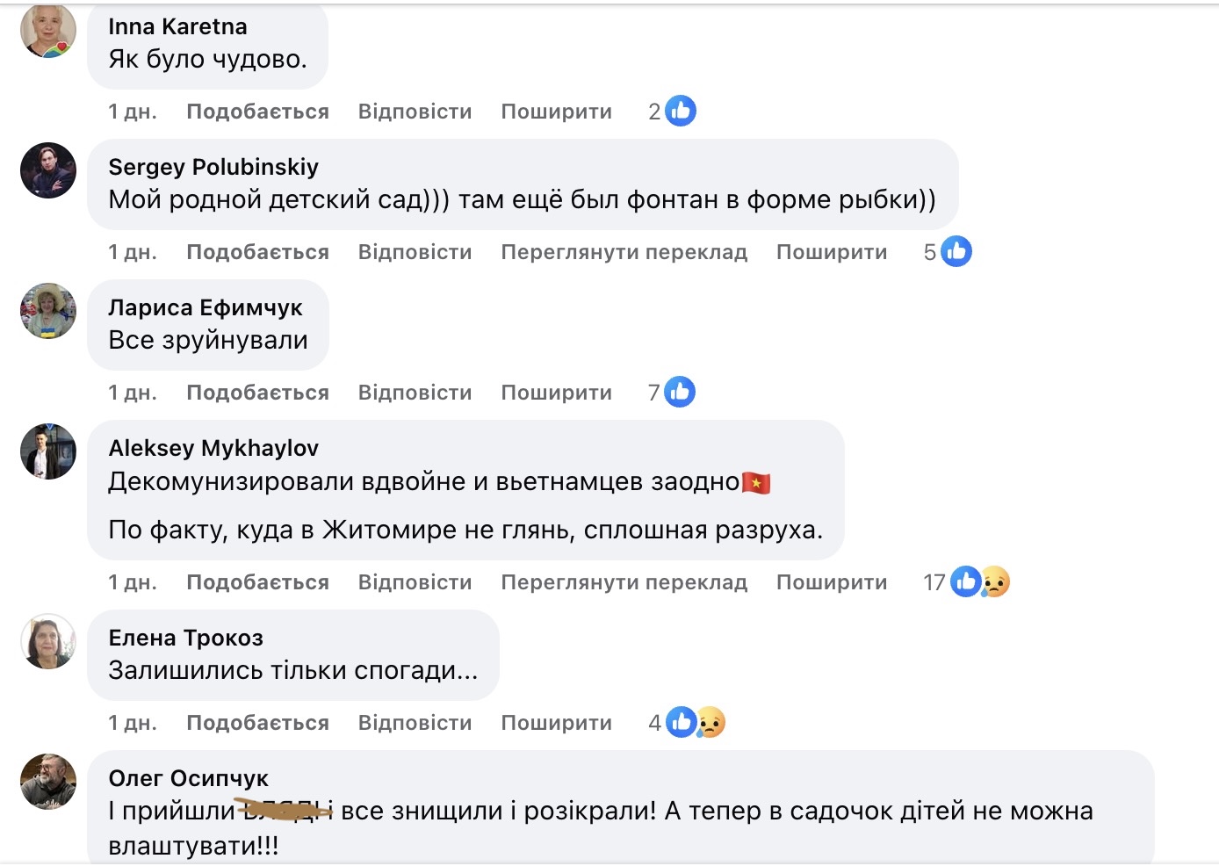Screen dimensions: 1219x866
Task: Open Sergey Polubinskiy's avatar
Action: 48,170
